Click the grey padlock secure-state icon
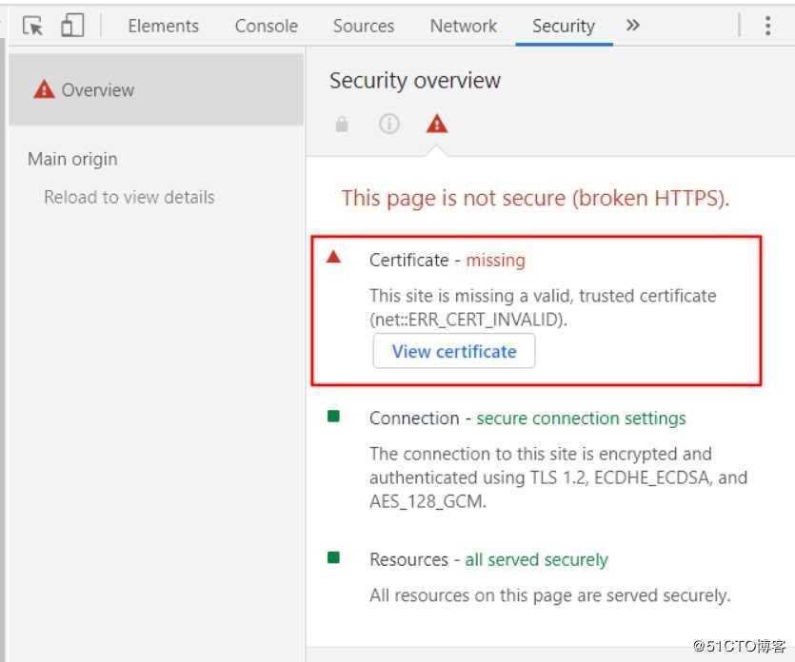 [342, 124]
